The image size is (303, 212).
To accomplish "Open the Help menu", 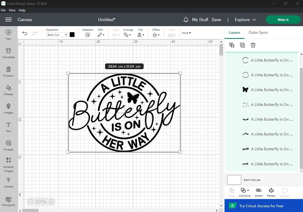I will pyautogui.click(x=22, y=10).
